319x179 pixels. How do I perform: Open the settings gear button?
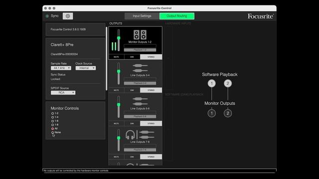68,16
